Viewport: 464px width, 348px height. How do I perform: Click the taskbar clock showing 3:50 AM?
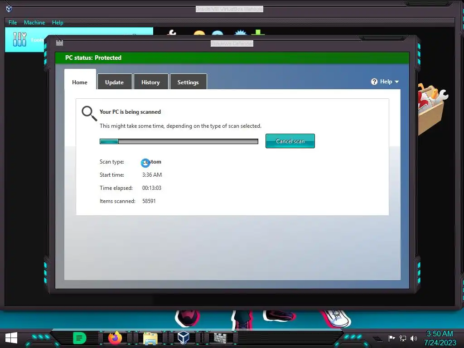tap(440, 338)
